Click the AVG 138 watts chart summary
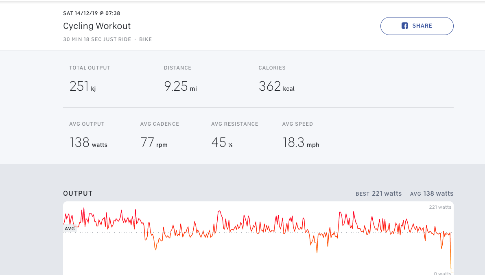Image resolution: width=485 pixels, height=275 pixels. click(431, 194)
